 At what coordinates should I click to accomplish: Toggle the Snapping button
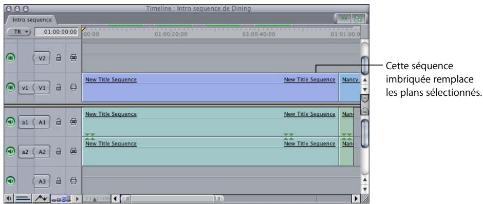344,18
